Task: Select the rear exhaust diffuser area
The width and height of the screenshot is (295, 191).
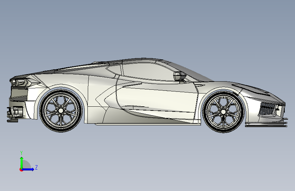Action: 15,114
